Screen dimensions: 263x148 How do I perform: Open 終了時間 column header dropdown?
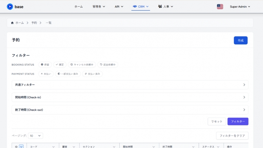click(193, 147)
